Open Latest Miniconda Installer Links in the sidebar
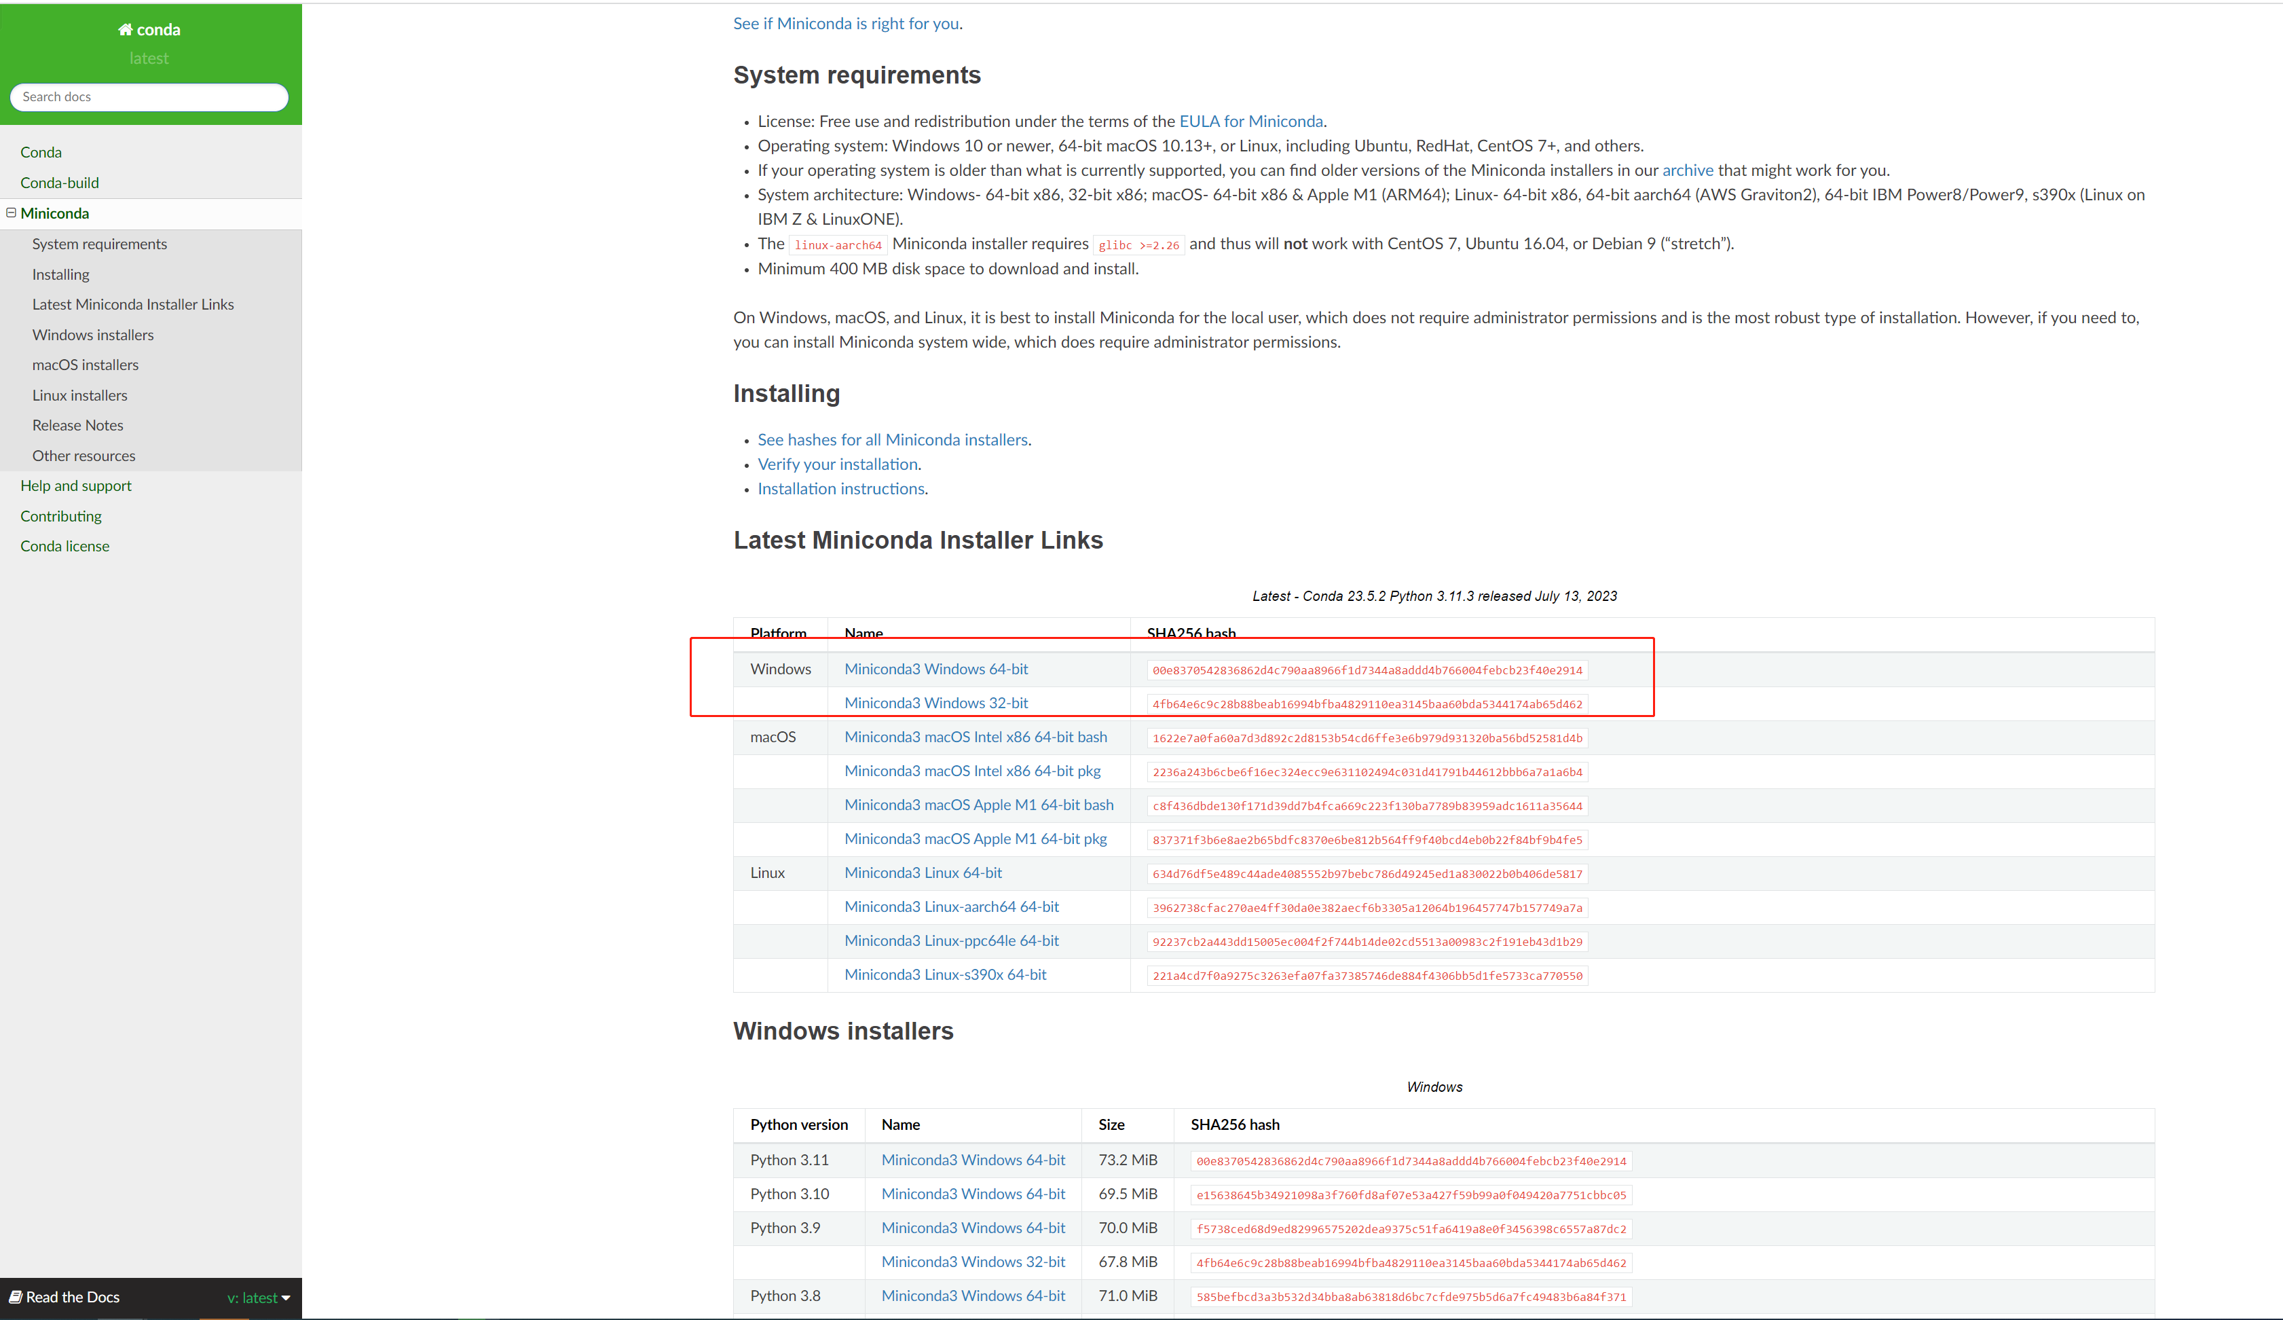This screenshot has width=2283, height=1320. click(133, 304)
